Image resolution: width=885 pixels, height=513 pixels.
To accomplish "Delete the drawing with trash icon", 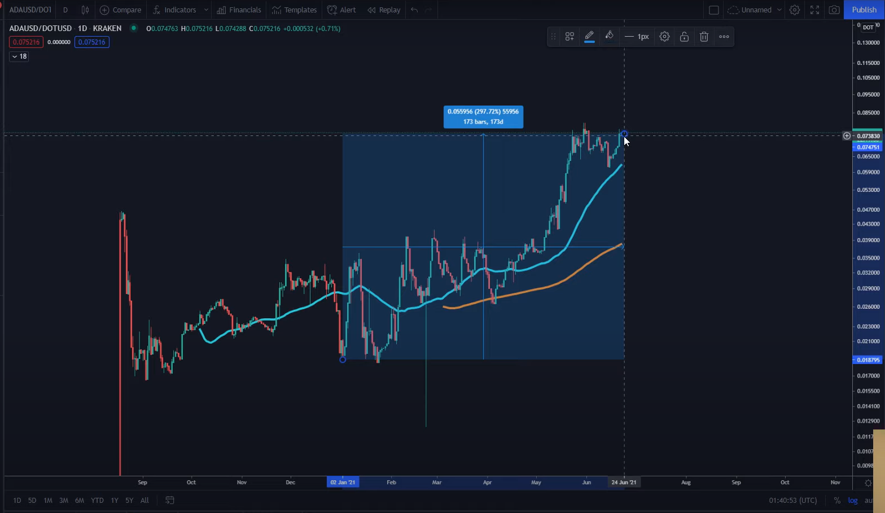I will tap(704, 37).
